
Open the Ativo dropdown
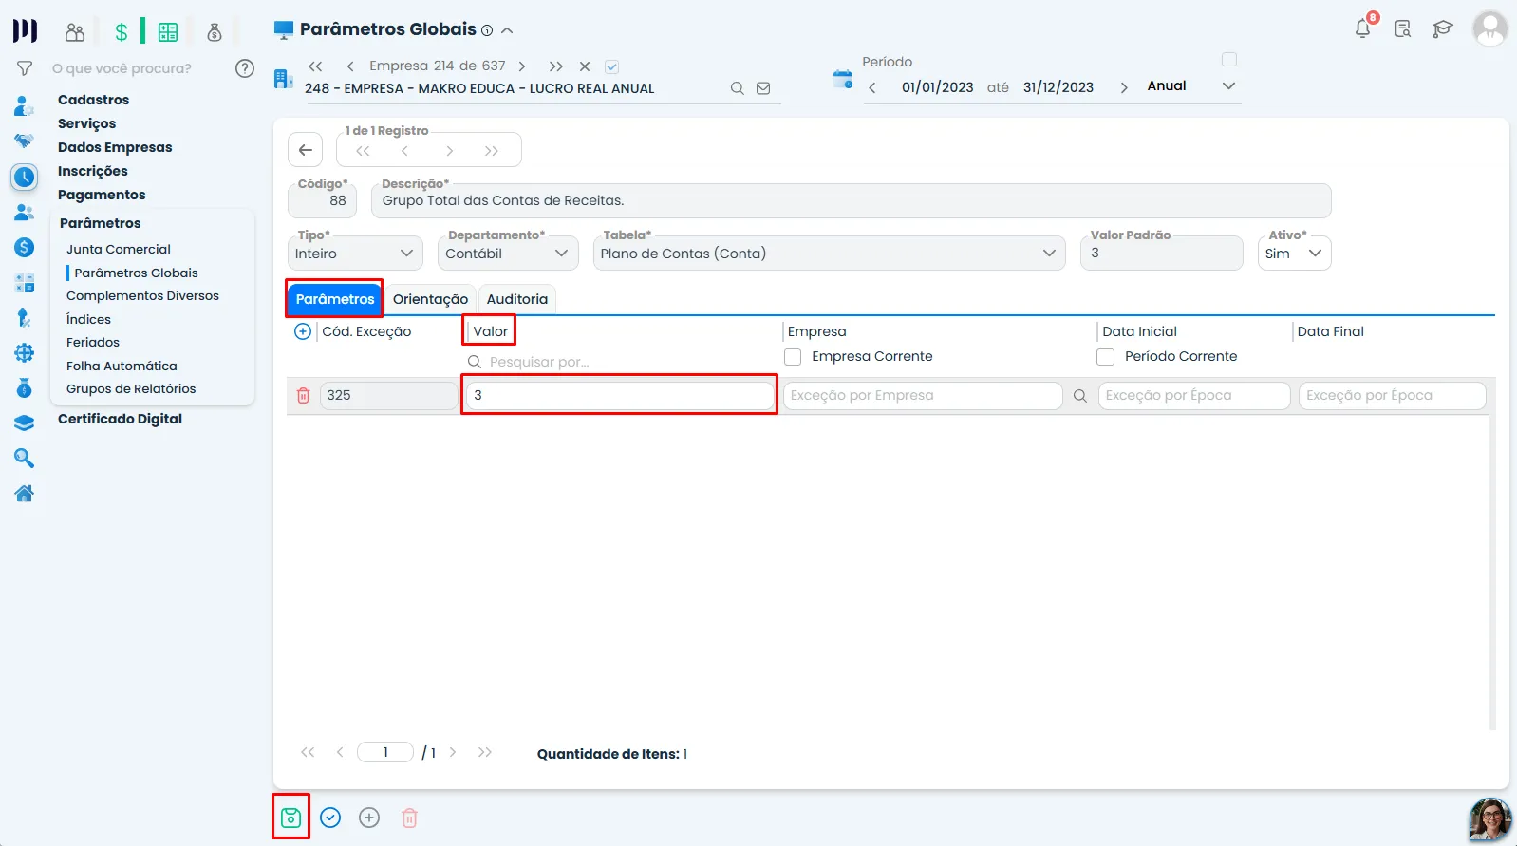click(1294, 254)
